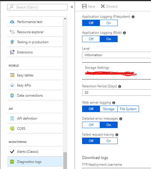Click the Performance test cloud icon
The height and width of the screenshot is (169, 151).
[12, 22]
